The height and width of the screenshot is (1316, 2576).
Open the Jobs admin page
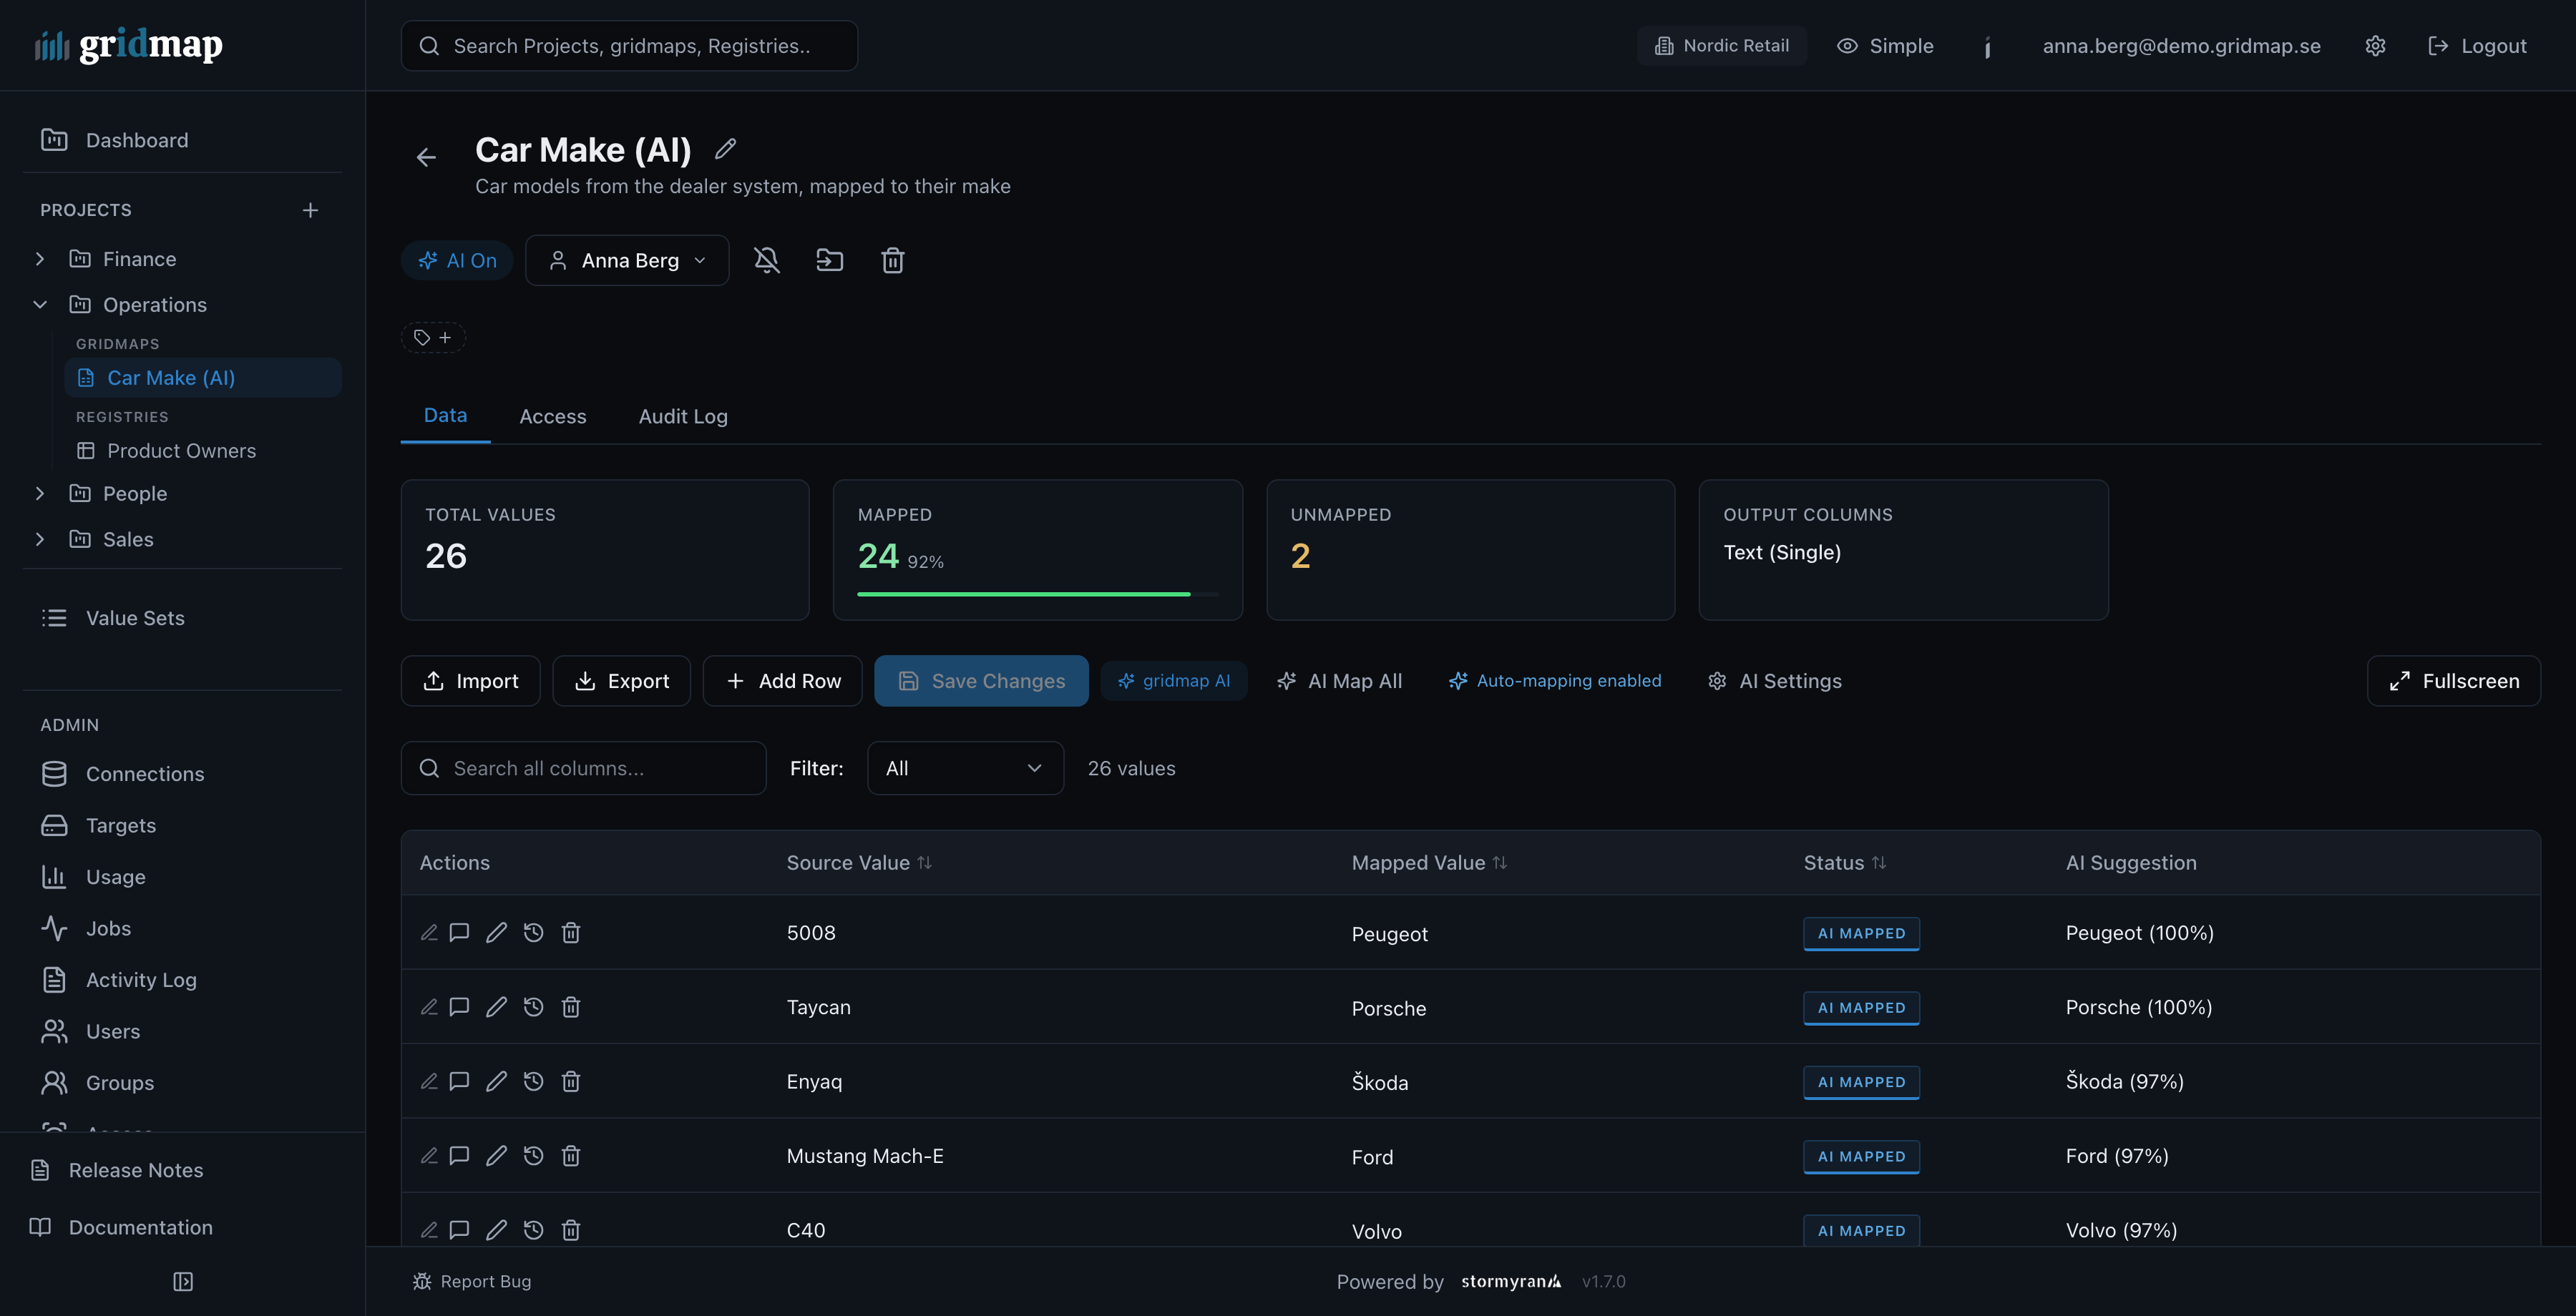182,929
